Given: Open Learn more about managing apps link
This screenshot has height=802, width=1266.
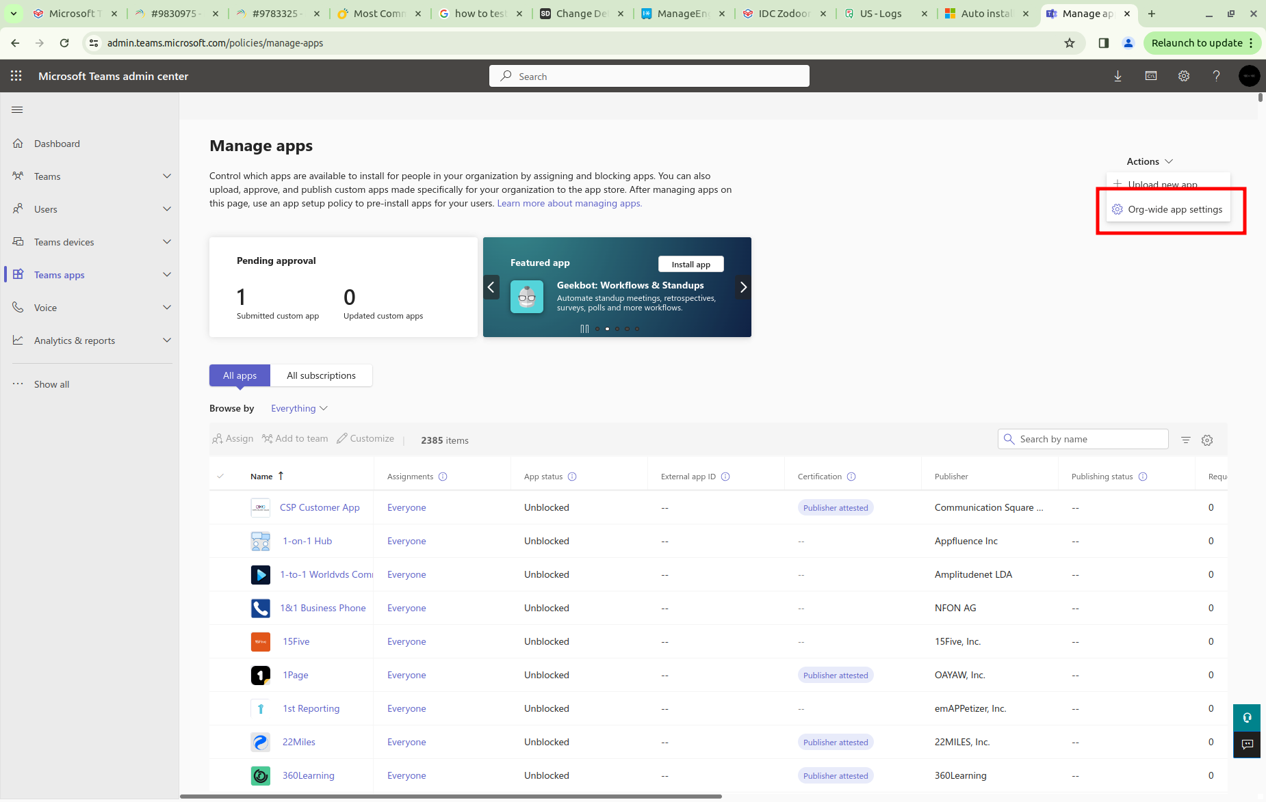Looking at the screenshot, I should click(x=569, y=203).
